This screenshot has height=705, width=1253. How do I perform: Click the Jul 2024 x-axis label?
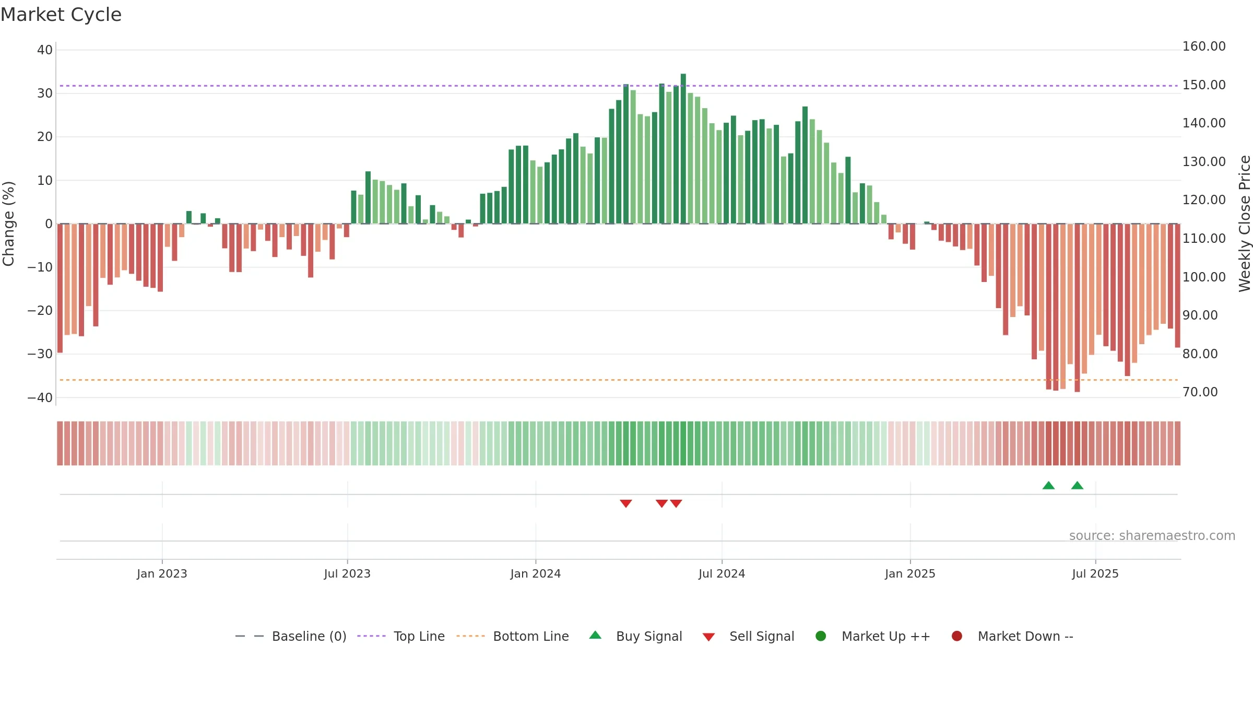722,574
